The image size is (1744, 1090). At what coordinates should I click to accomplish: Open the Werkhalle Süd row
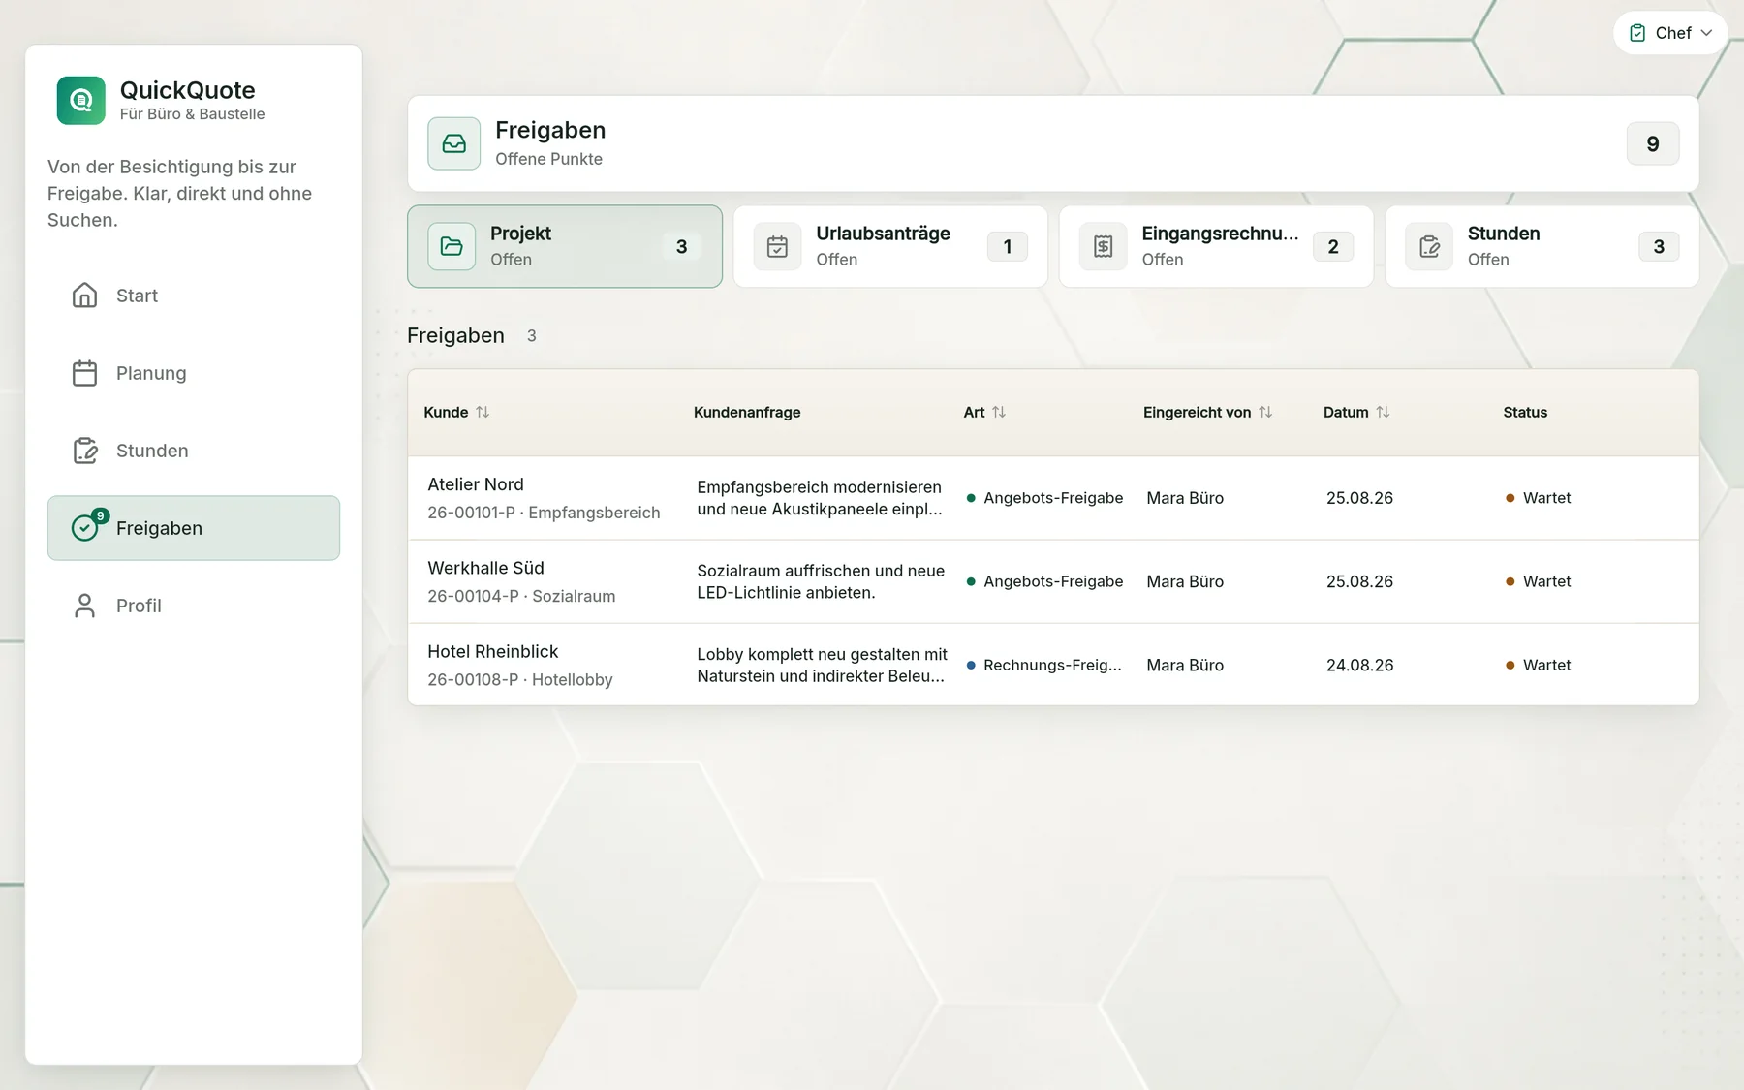[1053, 581]
